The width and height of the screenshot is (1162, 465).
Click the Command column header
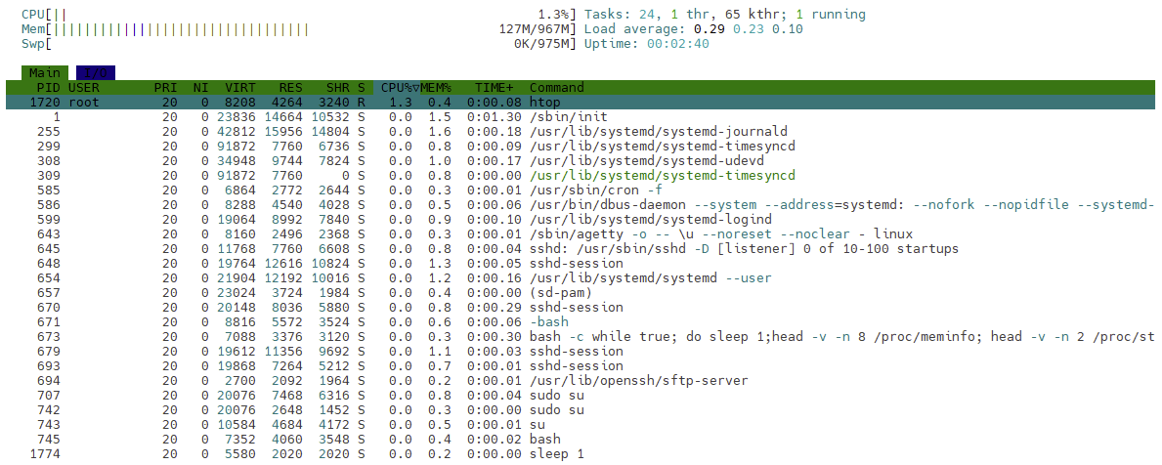pos(556,87)
